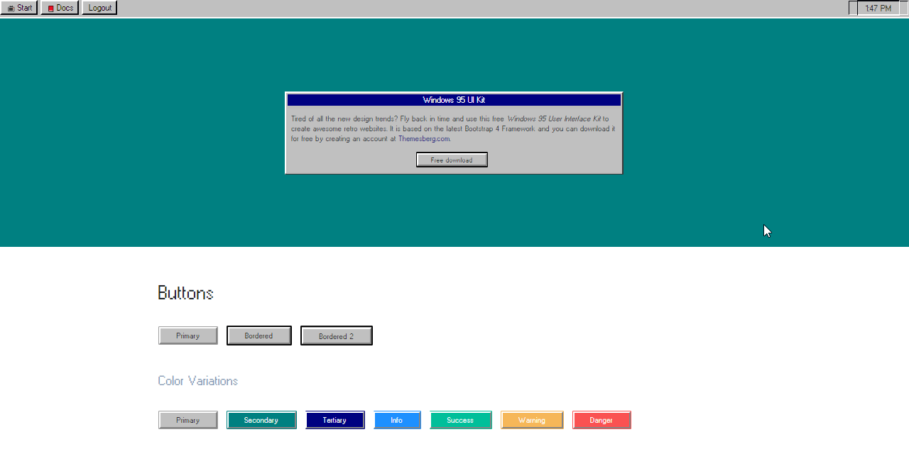Click the Logout button

(99, 8)
